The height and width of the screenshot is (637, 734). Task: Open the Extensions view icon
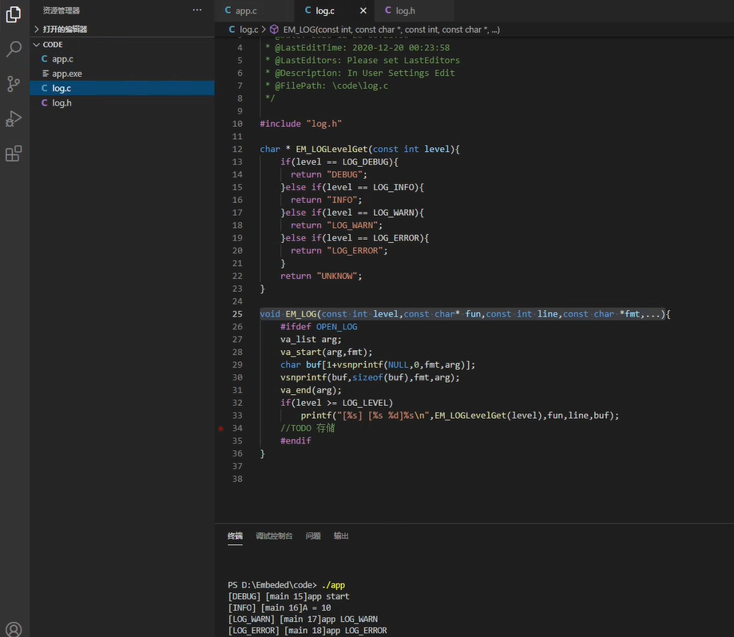point(14,154)
